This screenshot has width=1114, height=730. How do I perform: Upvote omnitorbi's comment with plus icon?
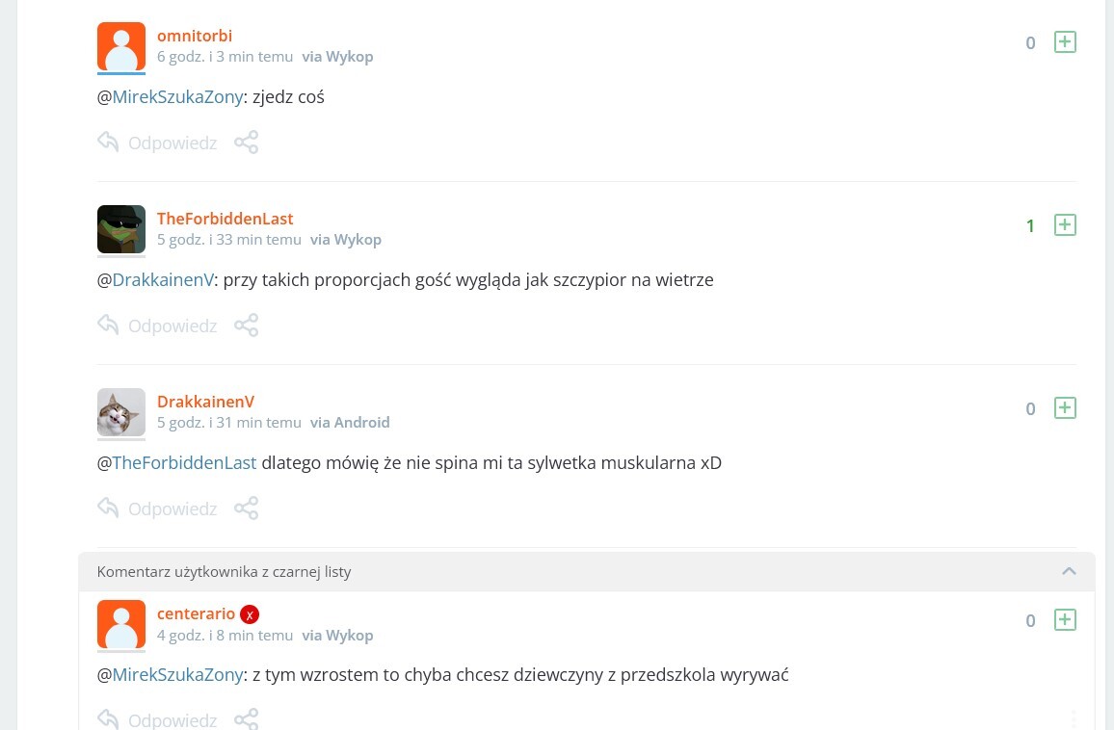tap(1065, 41)
